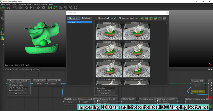Click the cloud icon in Photos Cap toolbar
The height and width of the screenshot is (111, 213).
click(160, 18)
